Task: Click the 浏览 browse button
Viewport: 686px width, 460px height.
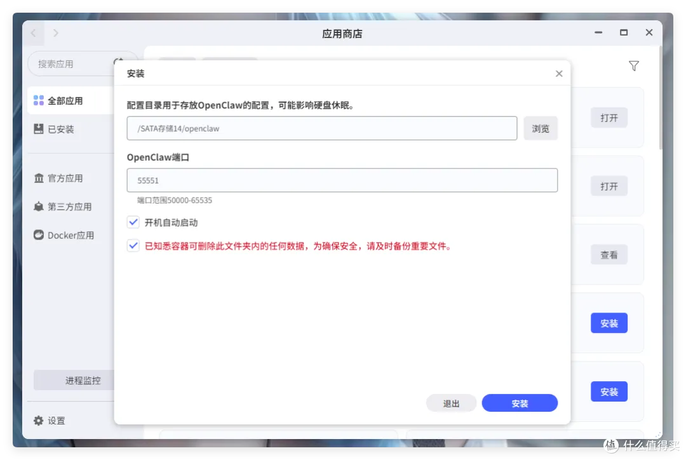Action: (x=541, y=128)
